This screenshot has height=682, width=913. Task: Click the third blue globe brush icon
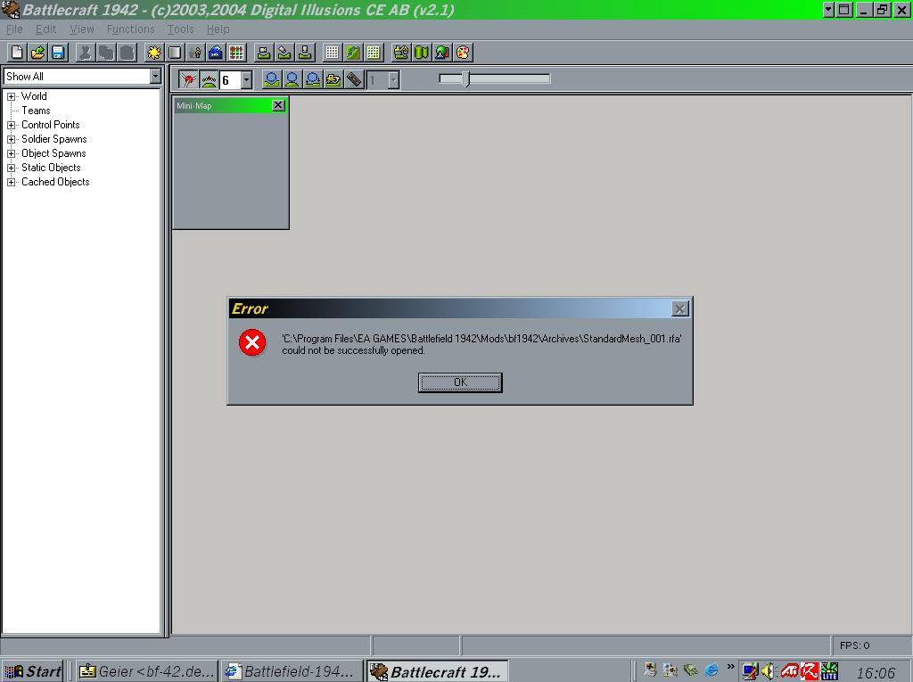tap(313, 79)
